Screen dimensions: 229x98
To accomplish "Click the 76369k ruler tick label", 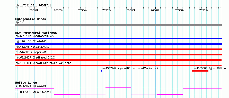I will point(204,10).
